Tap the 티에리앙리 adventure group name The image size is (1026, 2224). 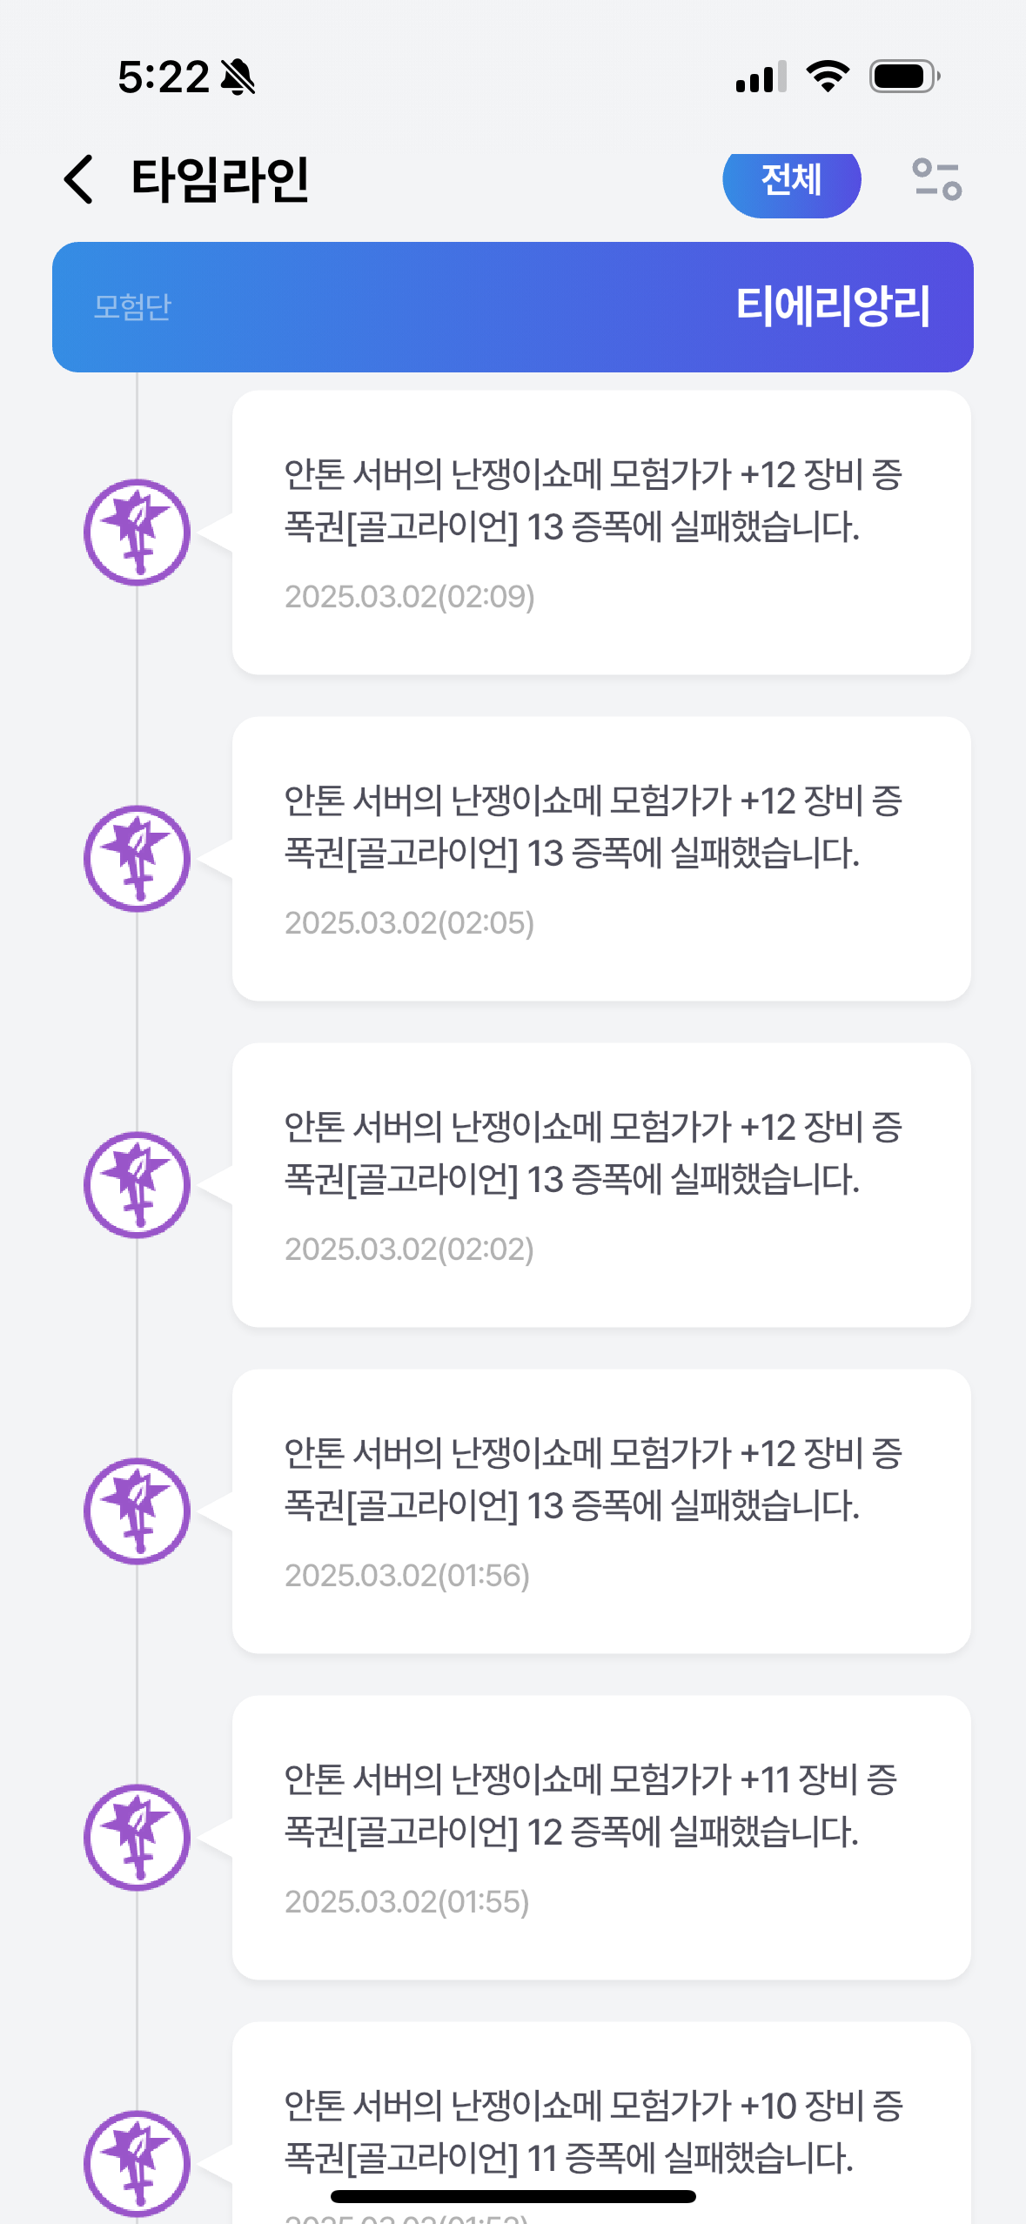coord(833,306)
